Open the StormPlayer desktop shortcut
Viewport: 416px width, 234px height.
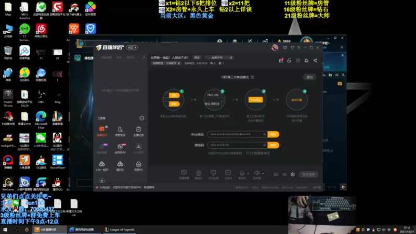tap(58, 162)
